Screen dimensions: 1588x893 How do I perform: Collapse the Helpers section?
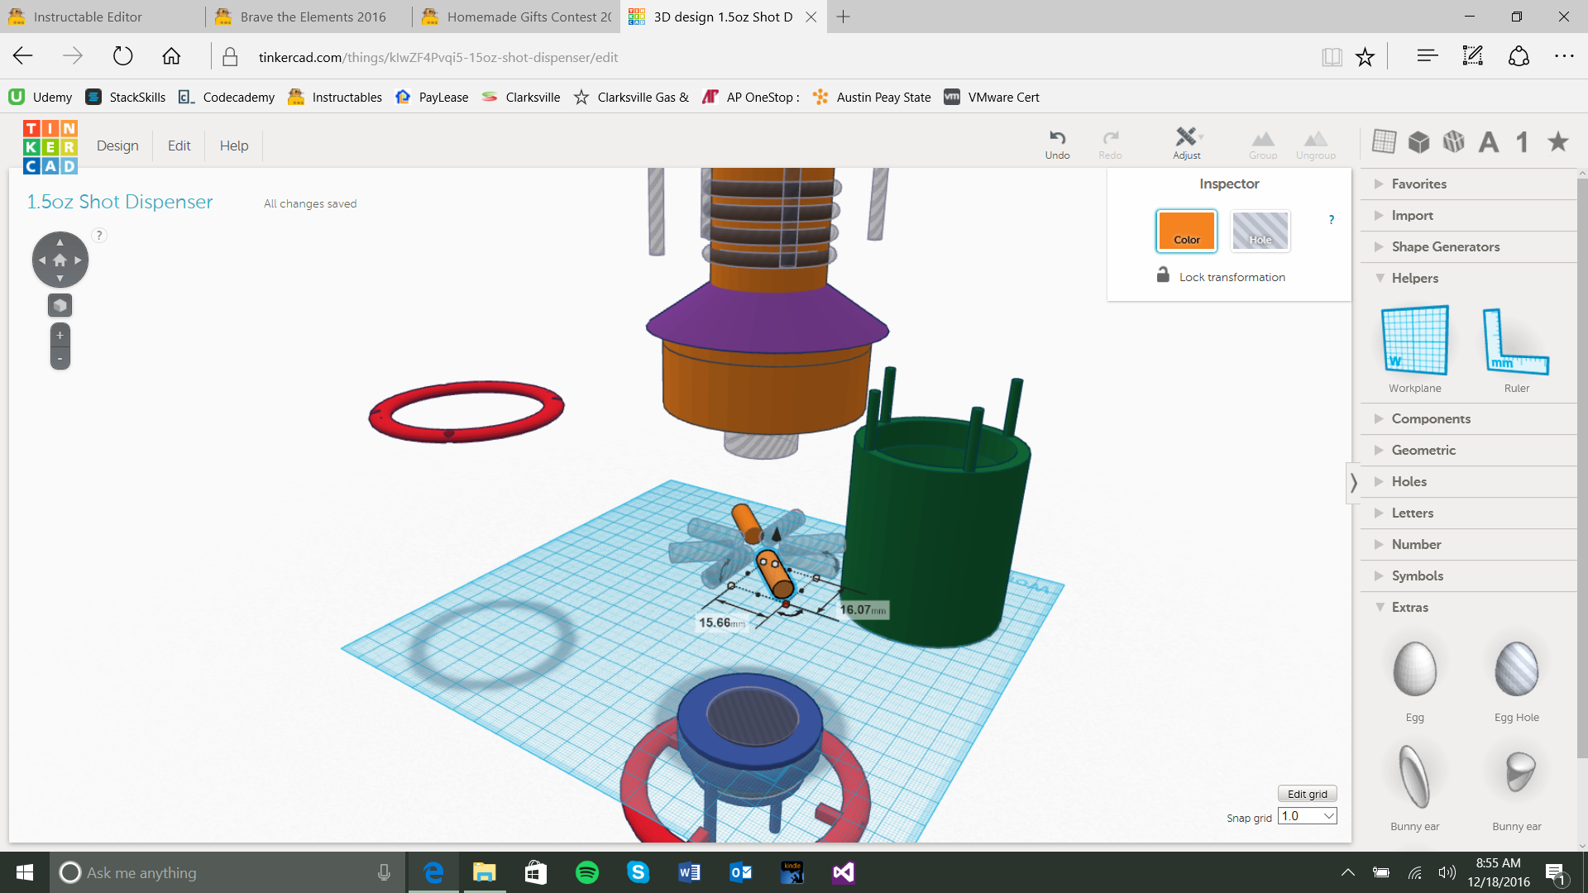point(1414,278)
